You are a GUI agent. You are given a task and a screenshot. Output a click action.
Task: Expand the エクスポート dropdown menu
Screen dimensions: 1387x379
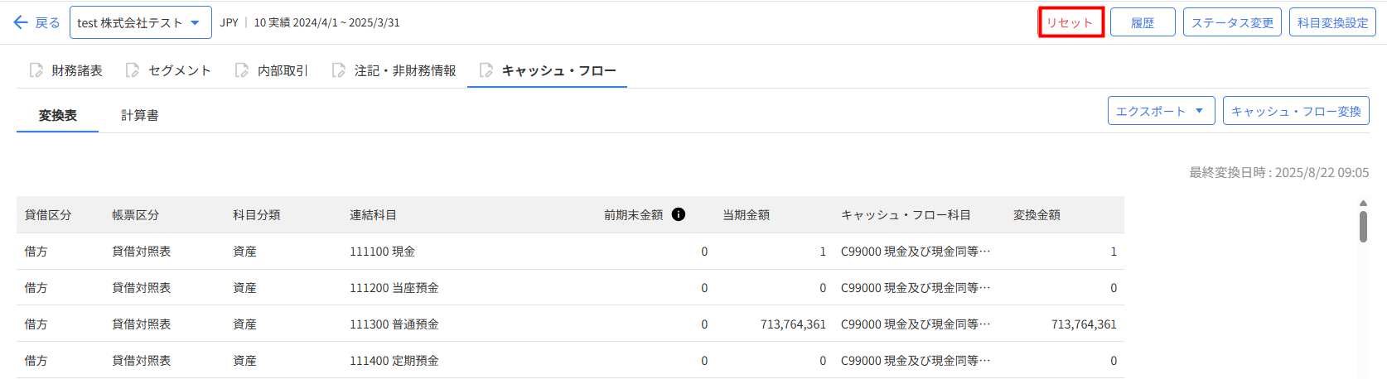1161,111
